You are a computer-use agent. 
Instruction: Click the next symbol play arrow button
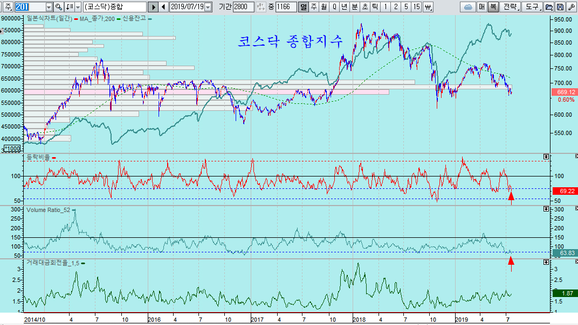(153, 7)
